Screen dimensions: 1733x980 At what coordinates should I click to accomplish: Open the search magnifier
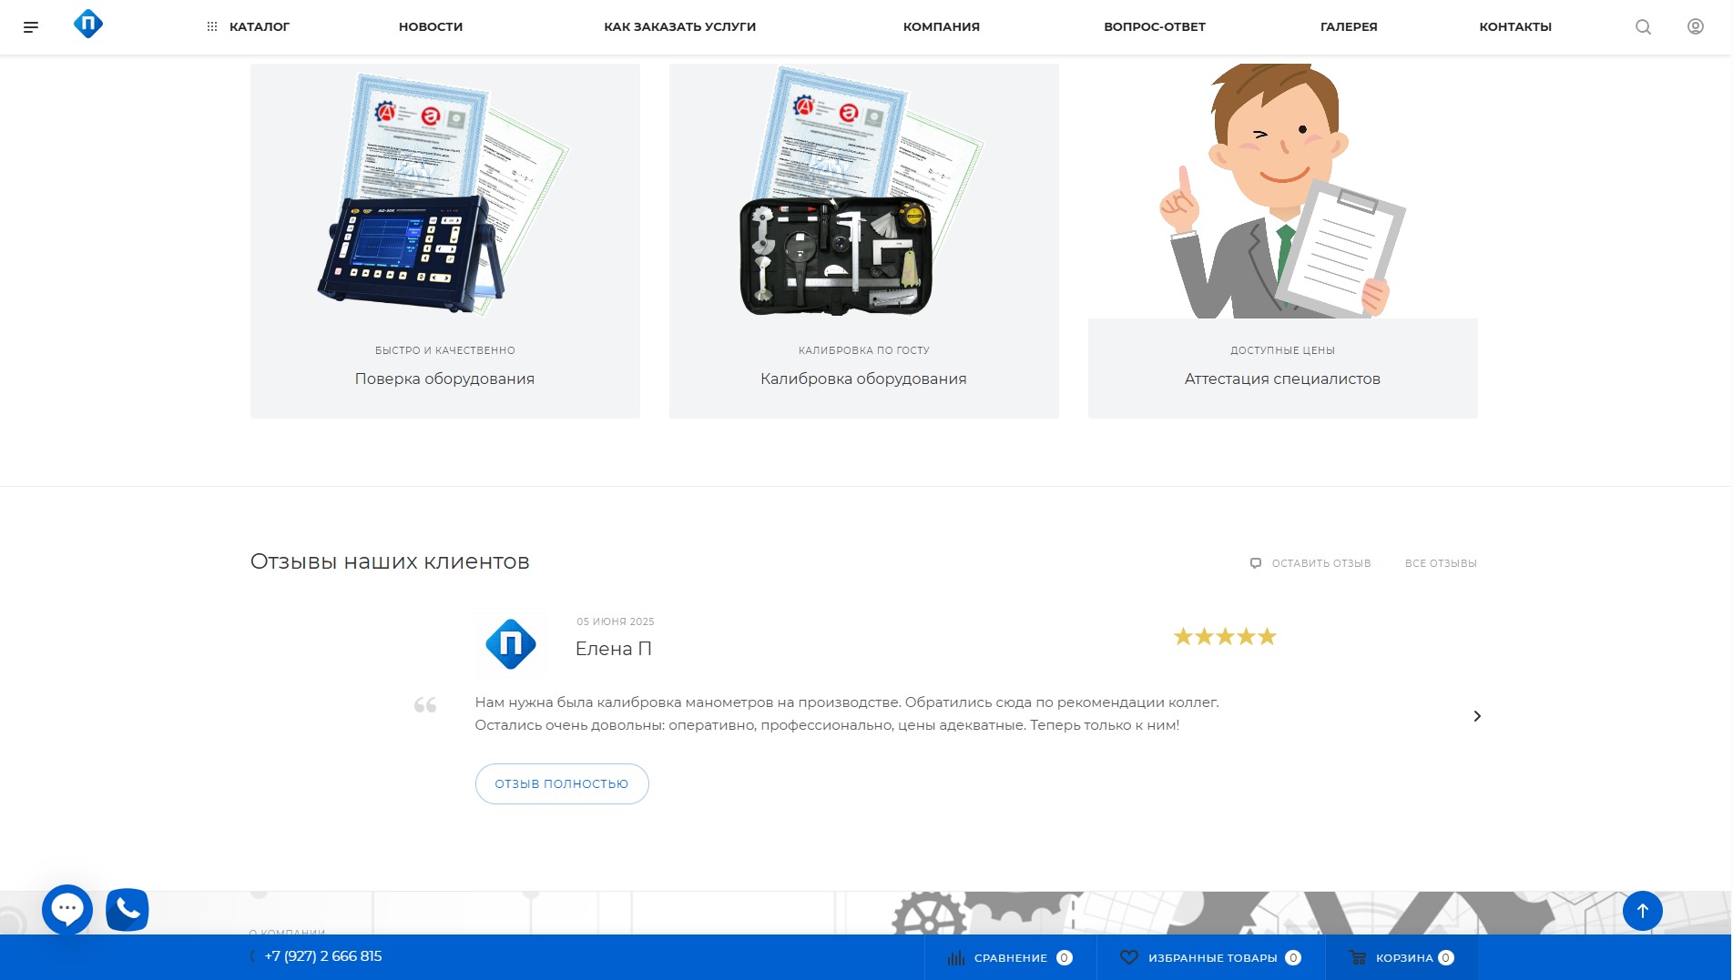pos(1643,27)
